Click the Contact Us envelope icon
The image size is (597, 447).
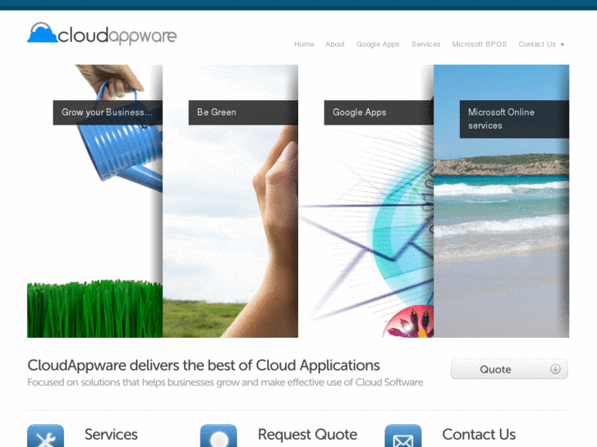tap(403, 436)
